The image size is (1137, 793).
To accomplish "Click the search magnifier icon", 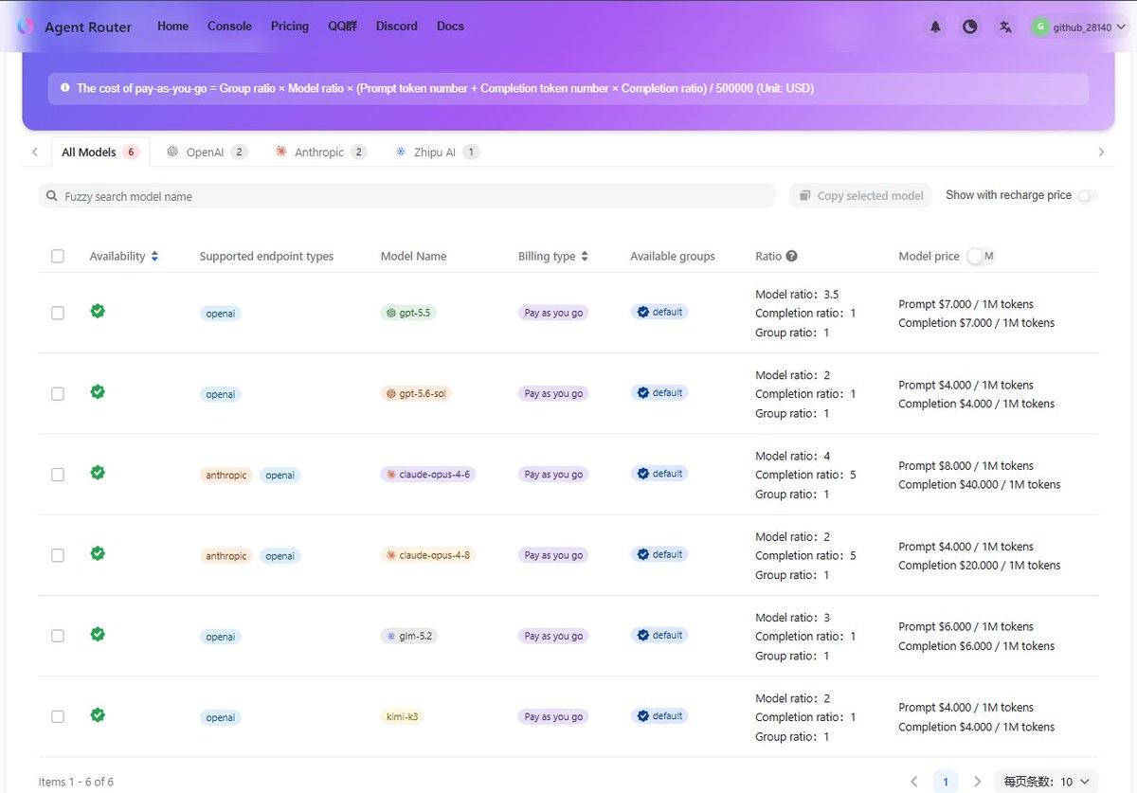I will tap(52, 196).
